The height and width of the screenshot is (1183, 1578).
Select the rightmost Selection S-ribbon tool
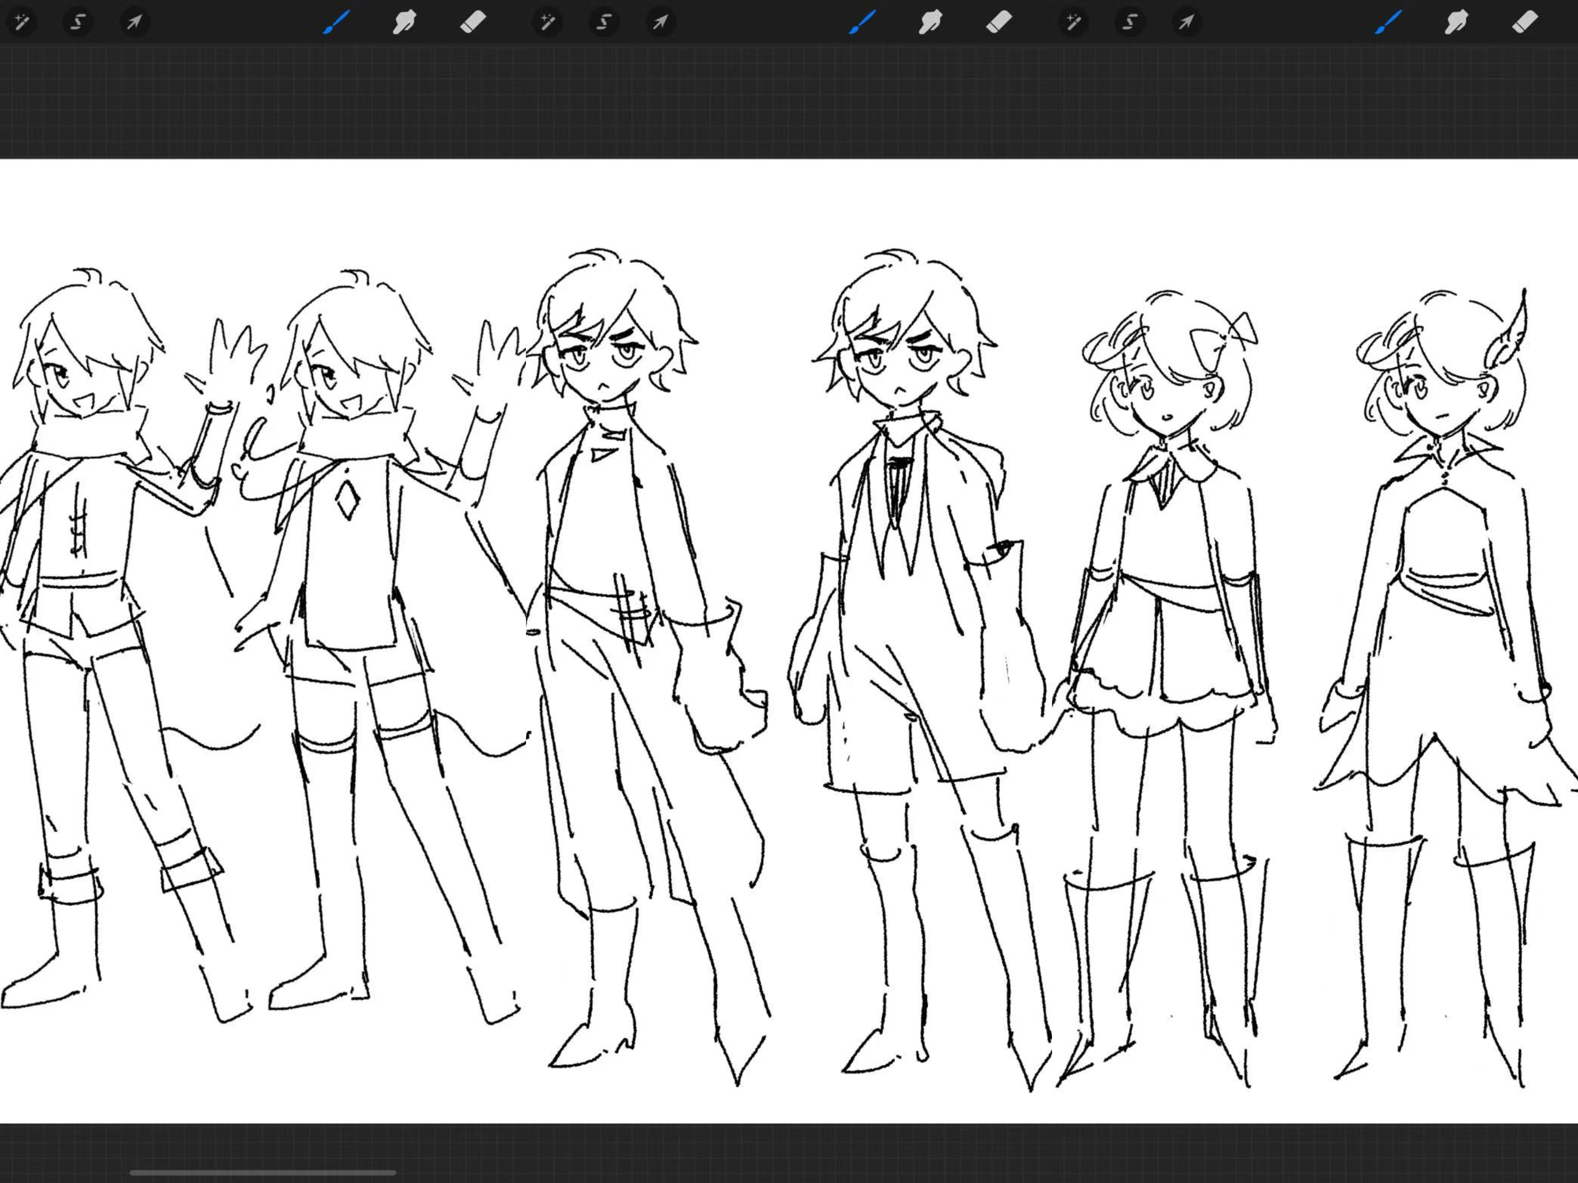point(1129,22)
